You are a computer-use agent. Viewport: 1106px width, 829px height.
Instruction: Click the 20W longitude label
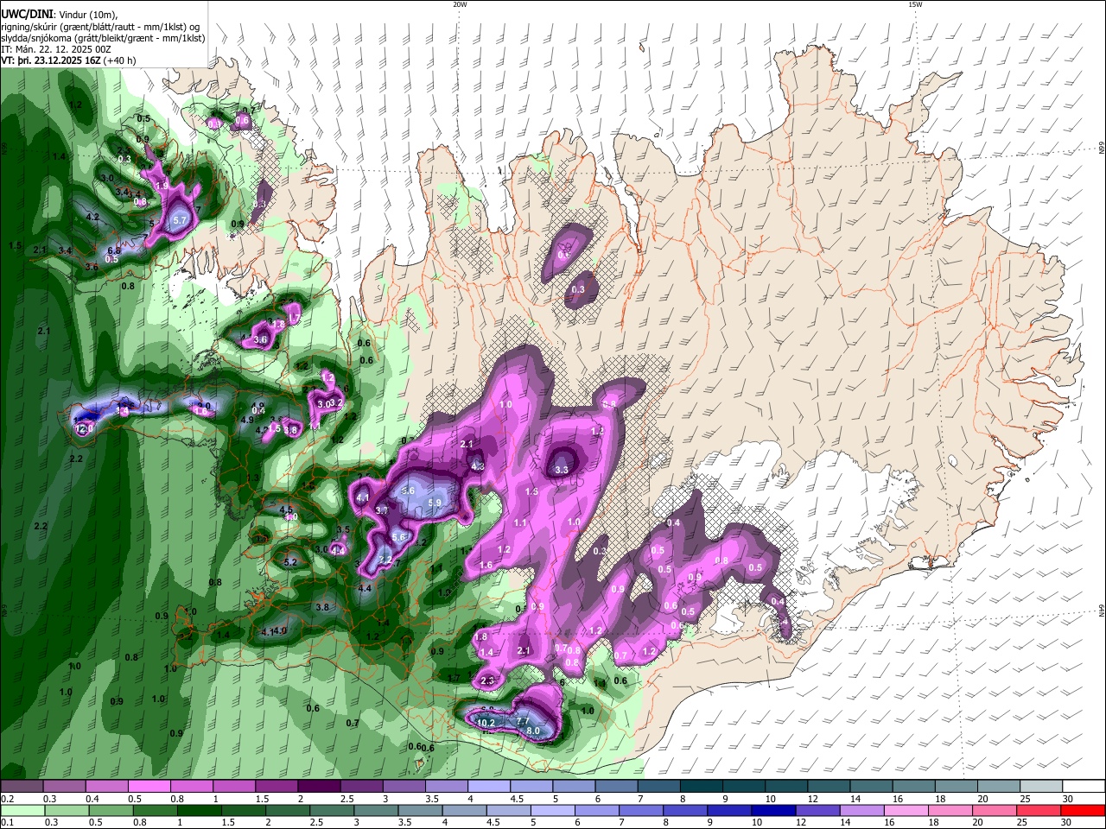pyautogui.click(x=460, y=4)
